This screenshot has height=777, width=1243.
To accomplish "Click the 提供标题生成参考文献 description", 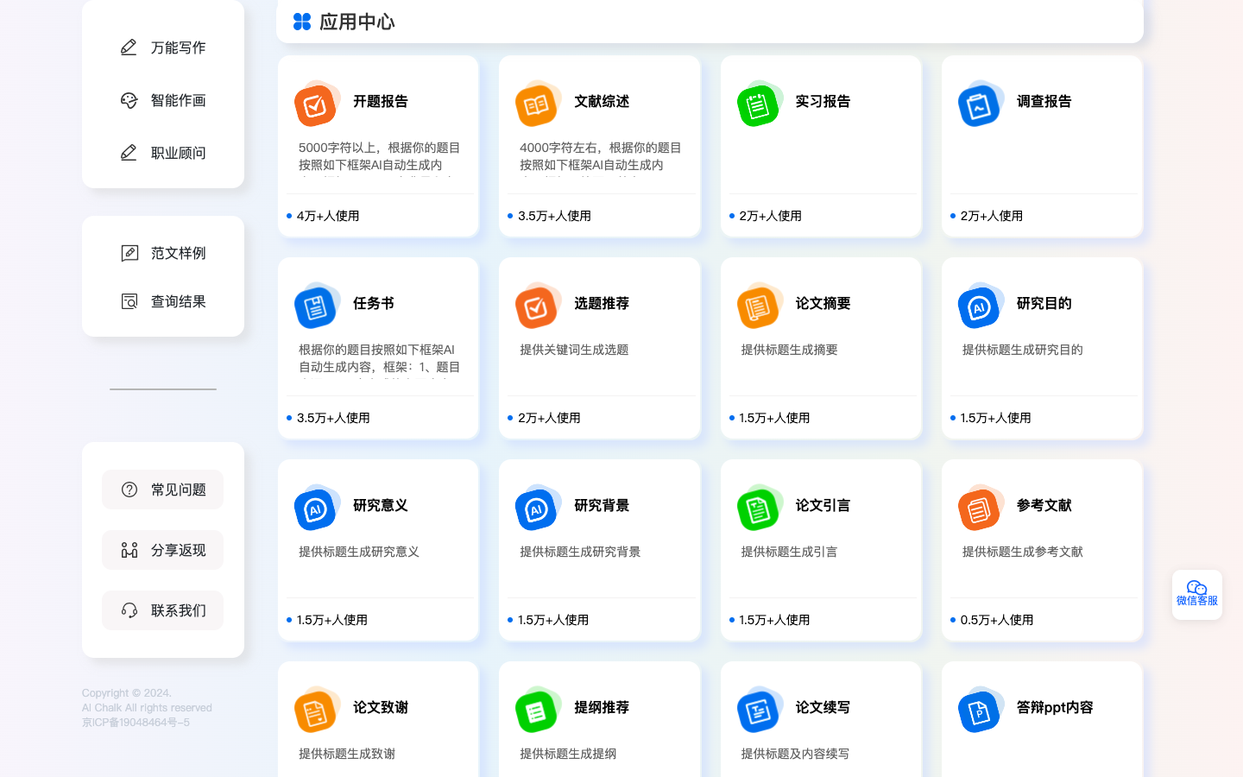I will click(1022, 552).
